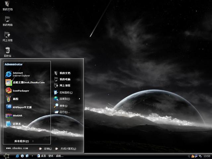Open WinRAR from Start menu

(x=14, y=116)
